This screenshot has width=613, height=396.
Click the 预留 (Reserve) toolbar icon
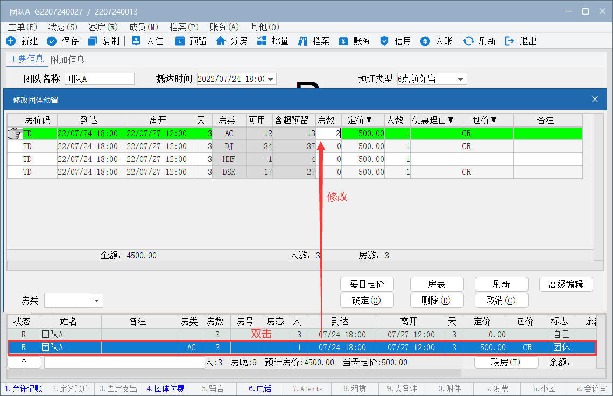180,41
